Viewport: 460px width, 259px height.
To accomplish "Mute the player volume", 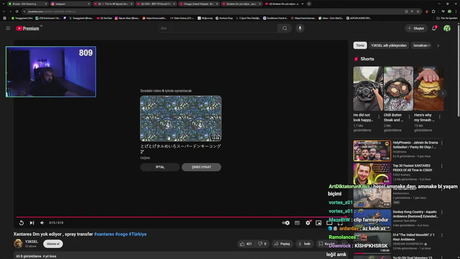I will click(42, 223).
